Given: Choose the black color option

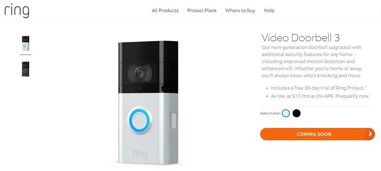Looking at the screenshot, I should tap(296, 113).
